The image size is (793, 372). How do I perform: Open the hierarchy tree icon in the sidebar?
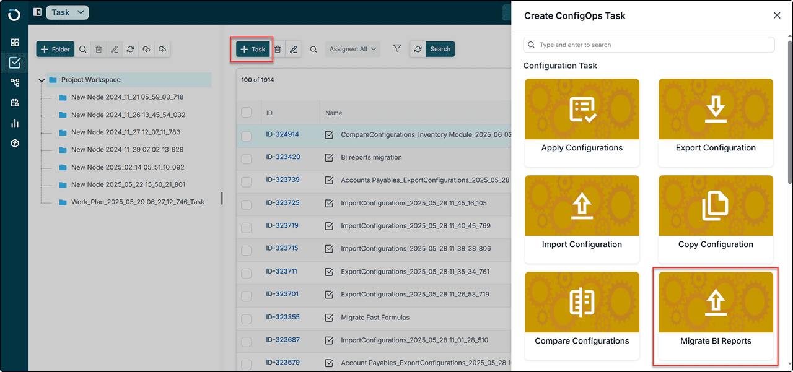point(15,82)
